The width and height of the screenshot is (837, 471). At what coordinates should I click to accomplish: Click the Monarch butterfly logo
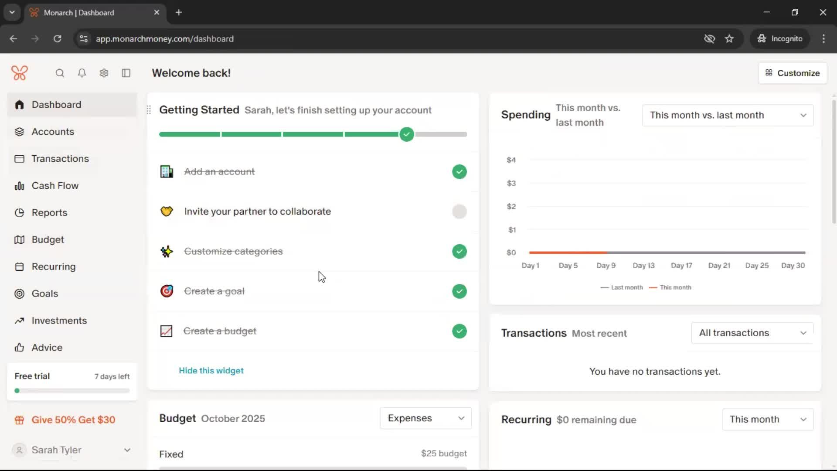(20, 73)
